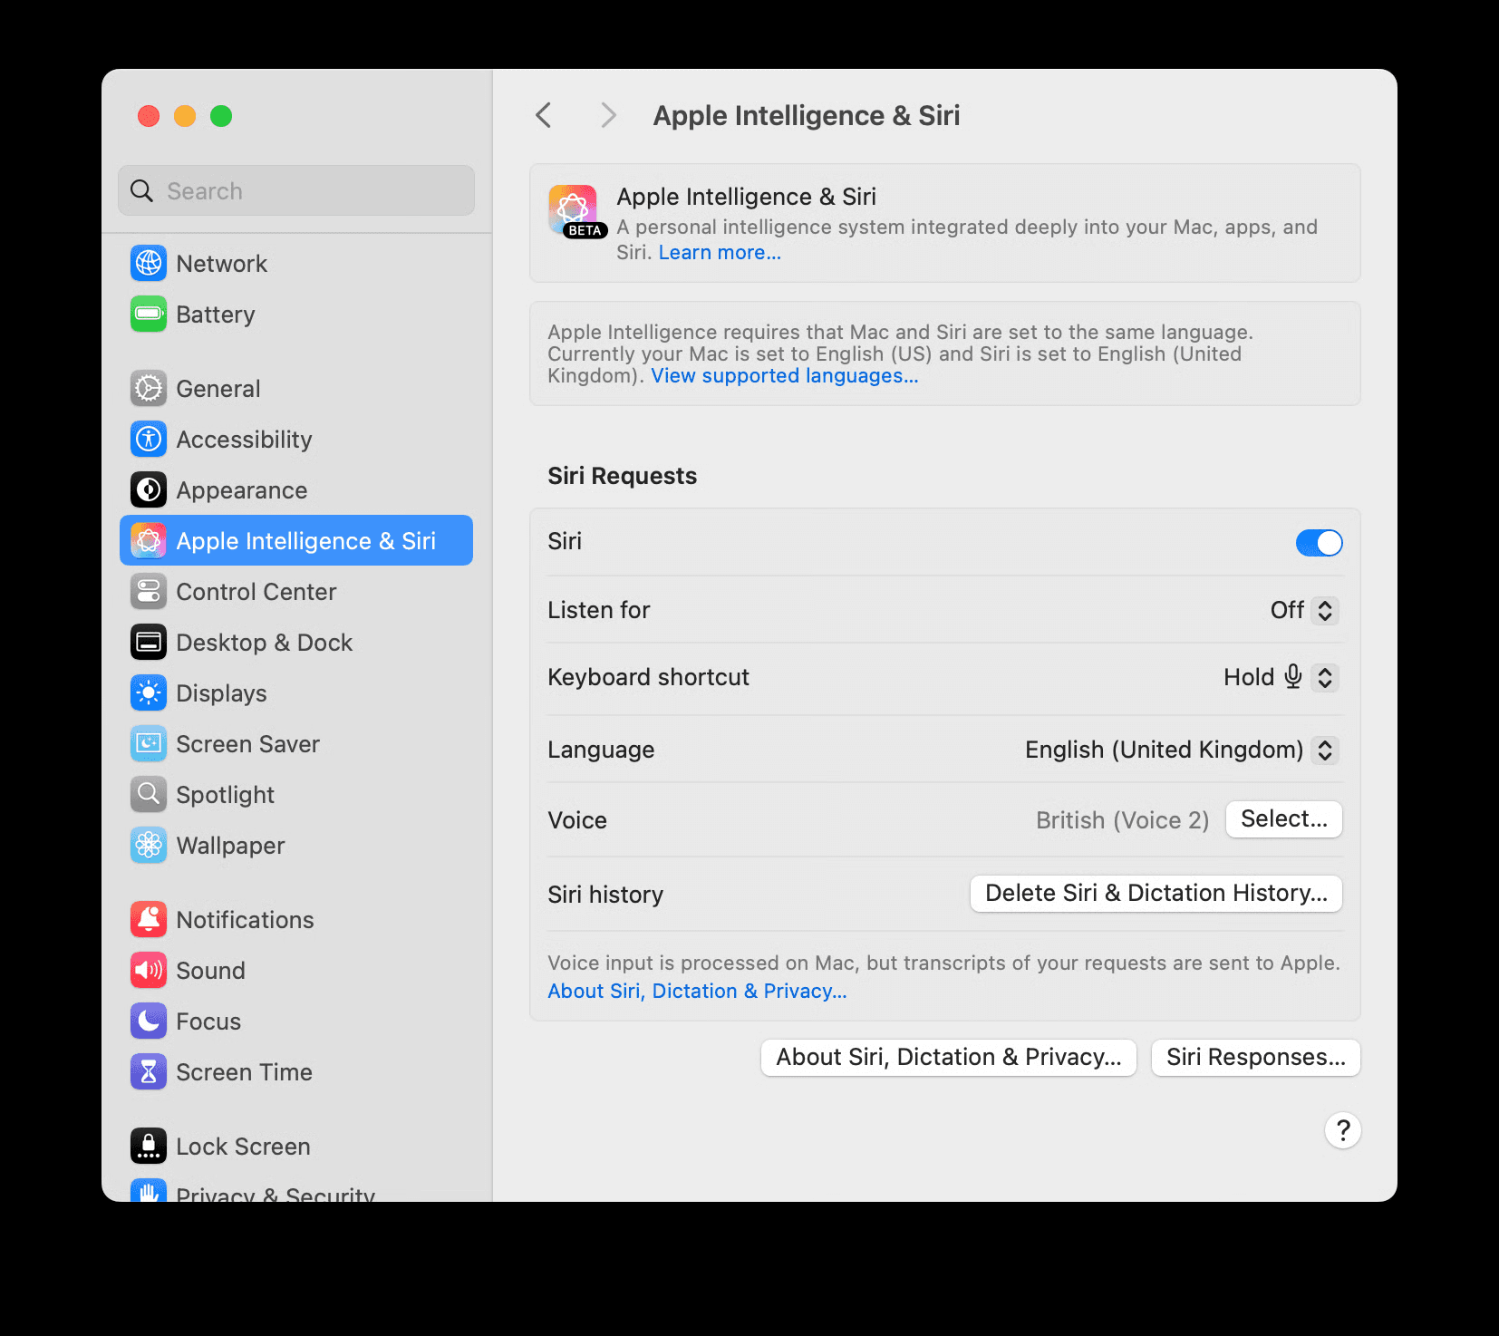Image resolution: width=1499 pixels, height=1336 pixels.
Task: Click the Search field
Action: [296, 190]
